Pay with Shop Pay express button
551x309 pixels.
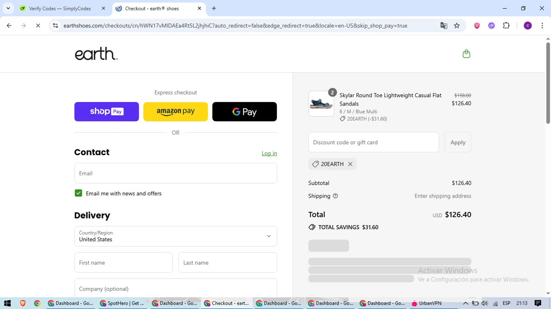point(107,111)
